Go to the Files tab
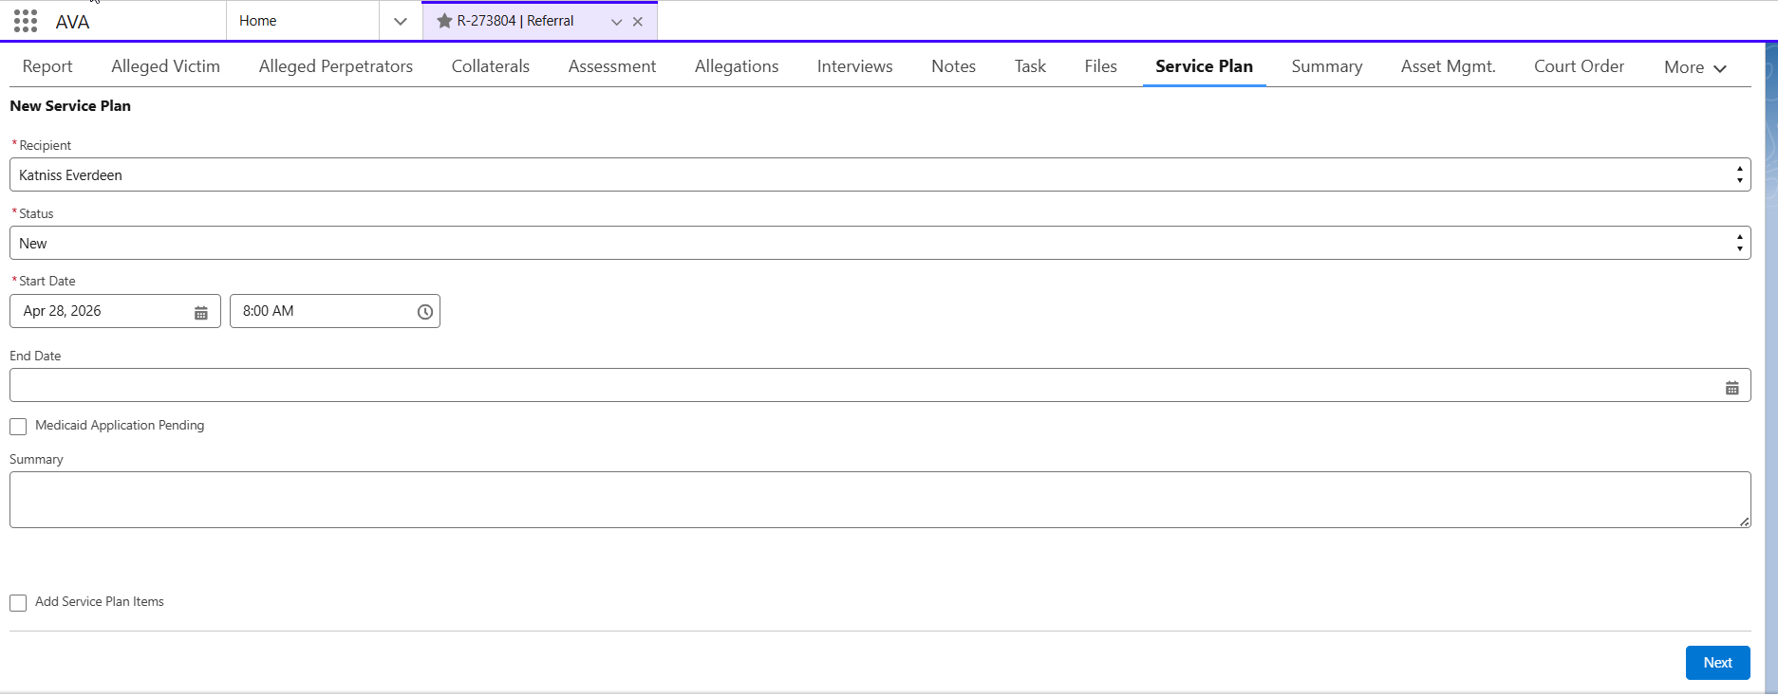 point(1101,66)
